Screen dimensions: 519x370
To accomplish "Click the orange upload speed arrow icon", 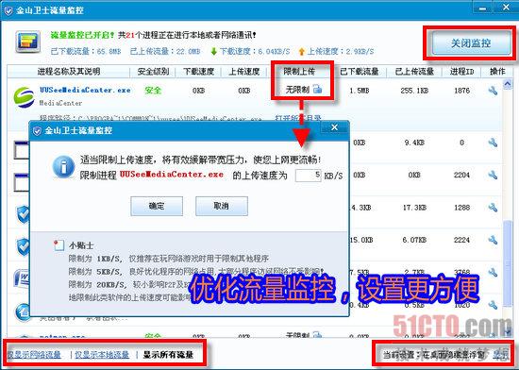I will (301, 51).
